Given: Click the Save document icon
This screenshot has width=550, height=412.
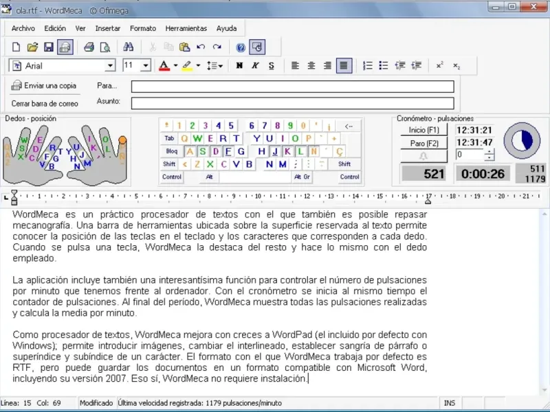Looking at the screenshot, I should click(x=49, y=47).
